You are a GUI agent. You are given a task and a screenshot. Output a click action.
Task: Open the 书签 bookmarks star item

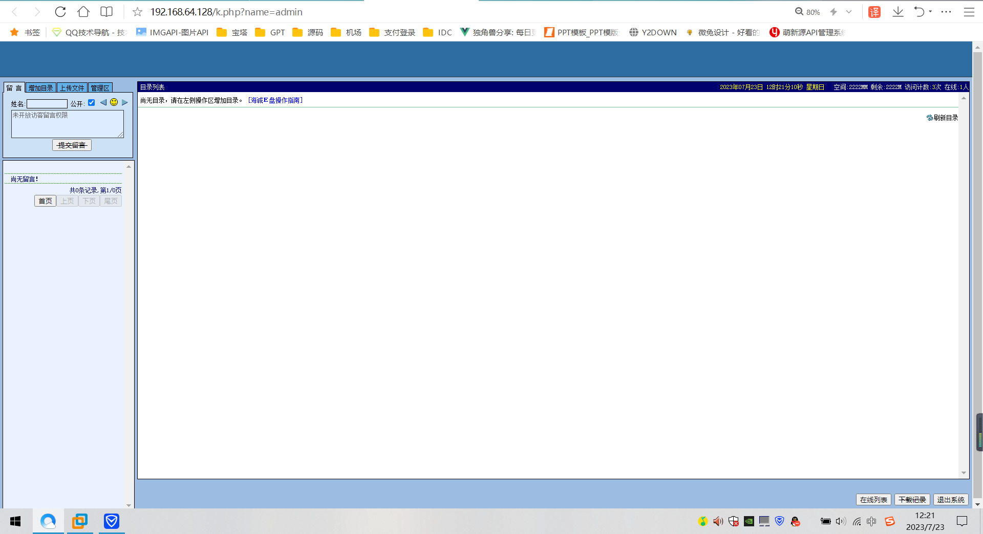[x=25, y=32]
